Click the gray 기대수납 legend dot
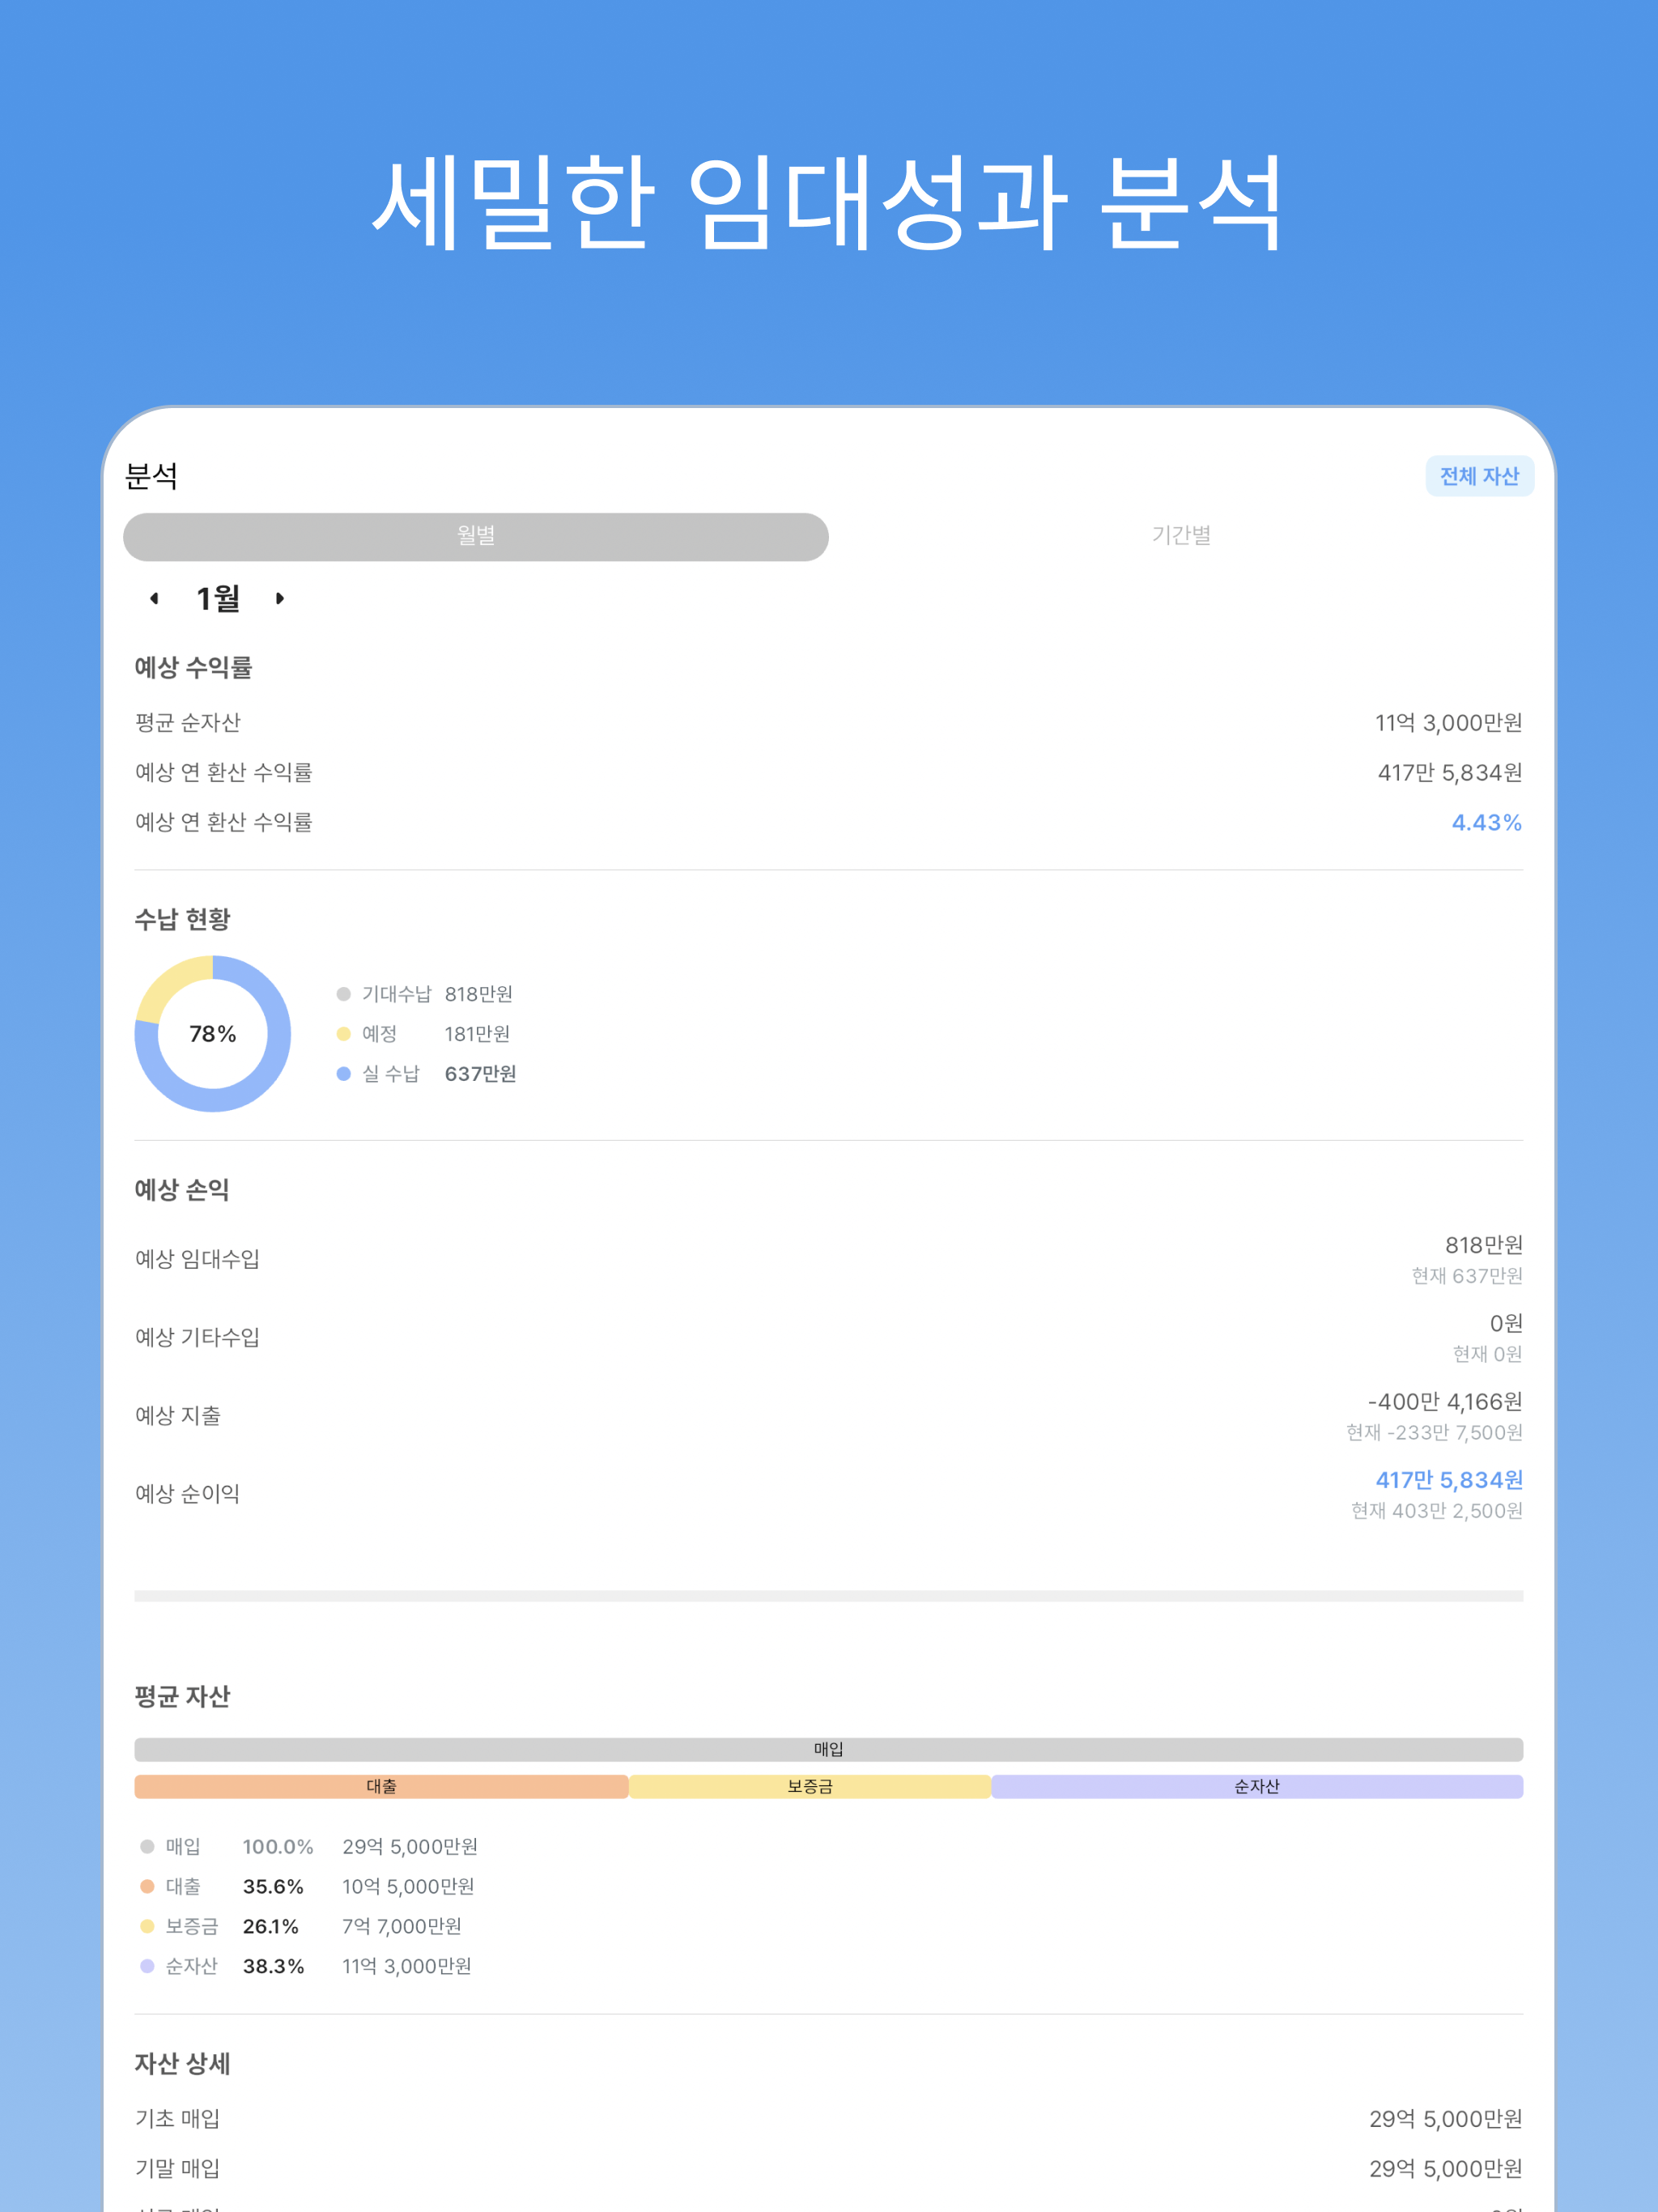 tap(343, 994)
